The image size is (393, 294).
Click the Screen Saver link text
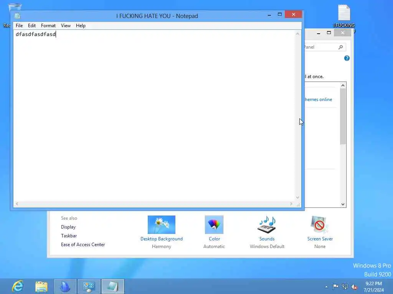click(x=320, y=239)
